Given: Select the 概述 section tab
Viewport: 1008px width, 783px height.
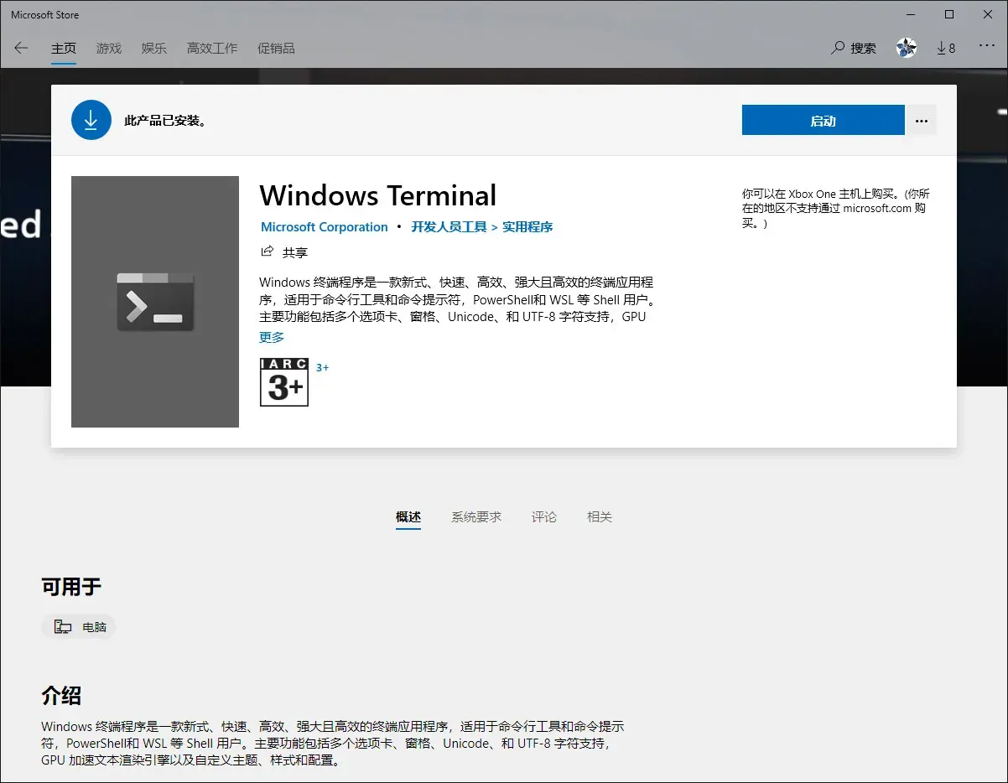Looking at the screenshot, I should (408, 516).
